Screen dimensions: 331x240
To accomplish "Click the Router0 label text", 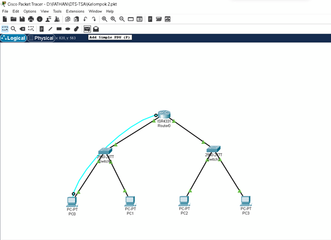I will pos(164,126).
